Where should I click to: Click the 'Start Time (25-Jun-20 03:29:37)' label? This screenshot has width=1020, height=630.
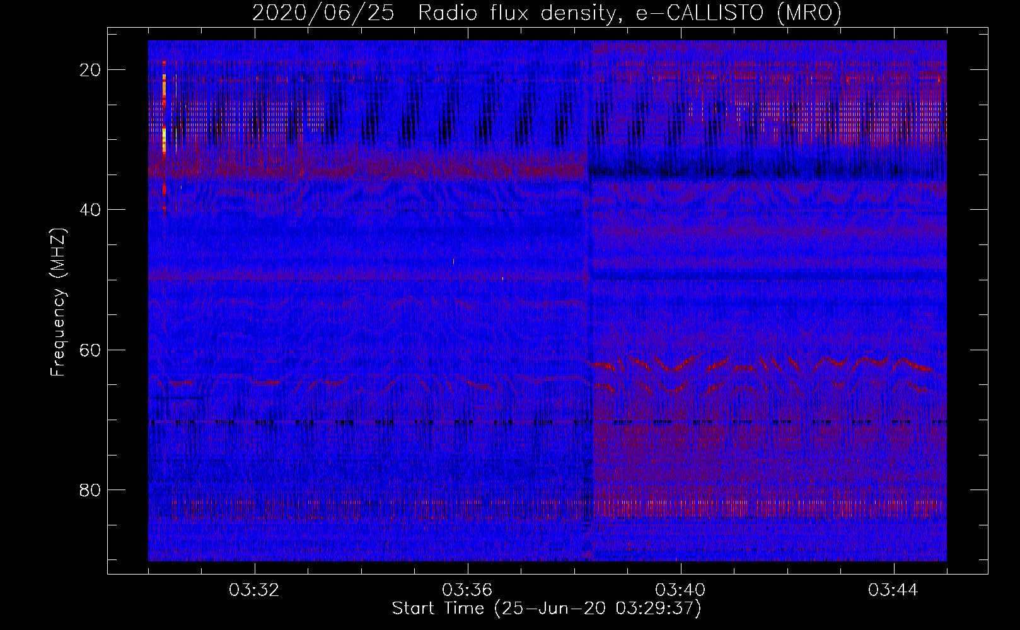click(547, 609)
